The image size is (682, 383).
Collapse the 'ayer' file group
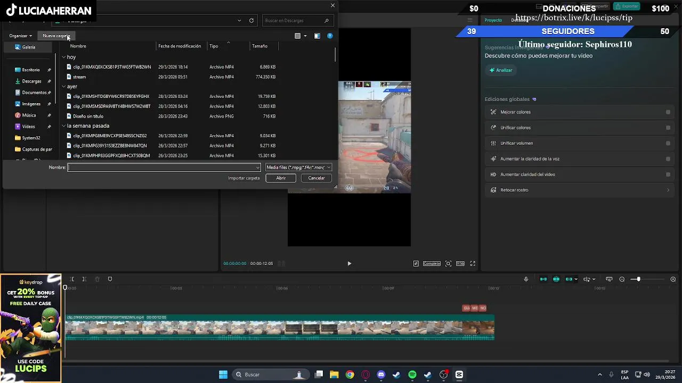pyautogui.click(x=63, y=86)
